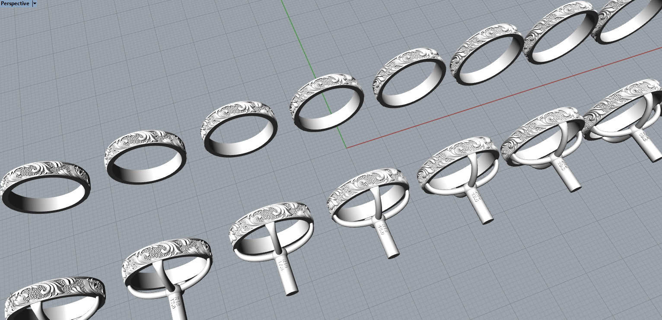Click the Perspective viewport title
This screenshot has width=662, height=320.
pos(15,3)
